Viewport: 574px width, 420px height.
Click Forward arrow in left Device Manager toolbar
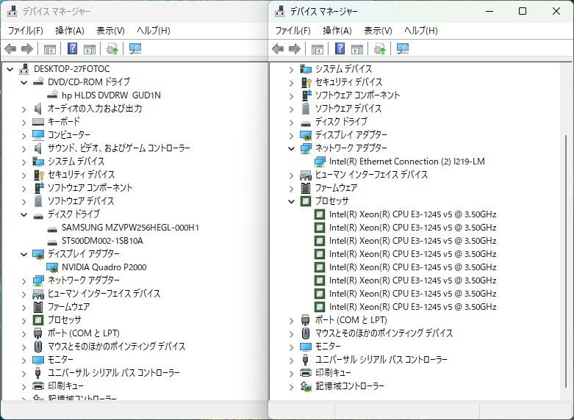(x=27, y=48)
